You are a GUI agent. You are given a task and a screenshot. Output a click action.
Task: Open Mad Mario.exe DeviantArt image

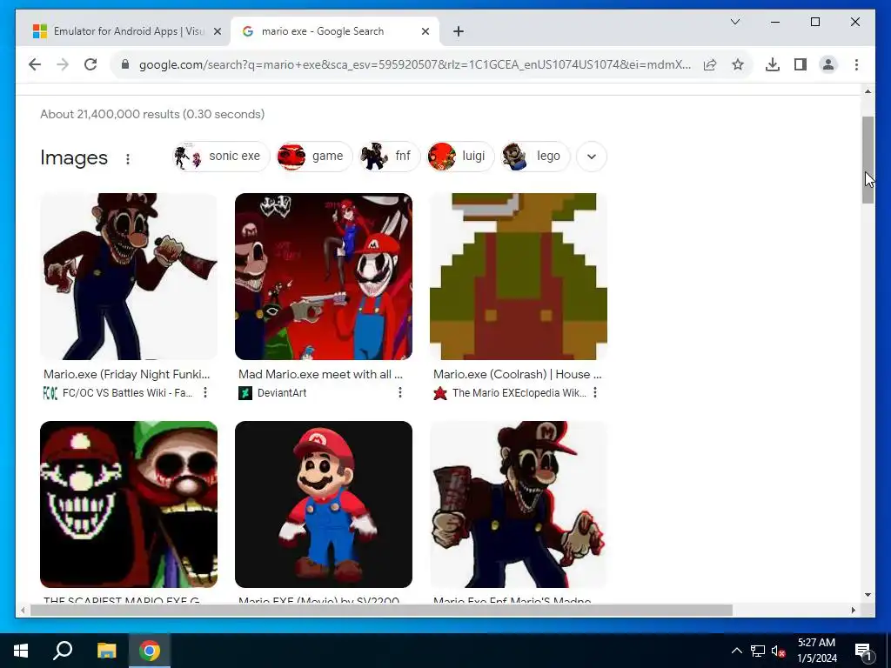[x=324, y=276]
